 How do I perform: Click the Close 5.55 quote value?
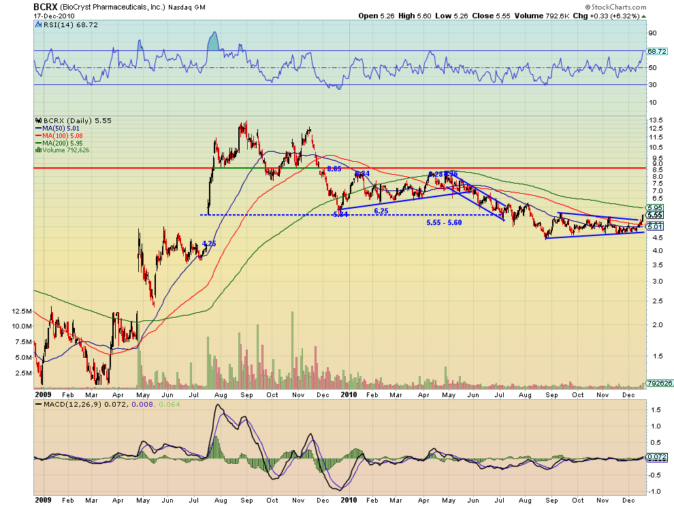click(492, 16)
